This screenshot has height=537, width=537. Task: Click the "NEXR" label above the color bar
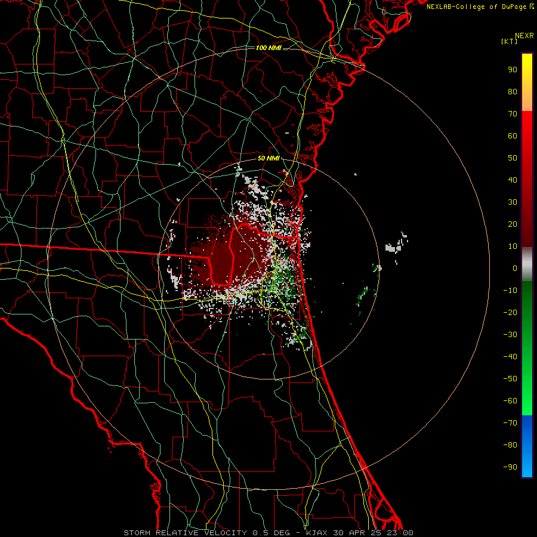pos(524,36)
